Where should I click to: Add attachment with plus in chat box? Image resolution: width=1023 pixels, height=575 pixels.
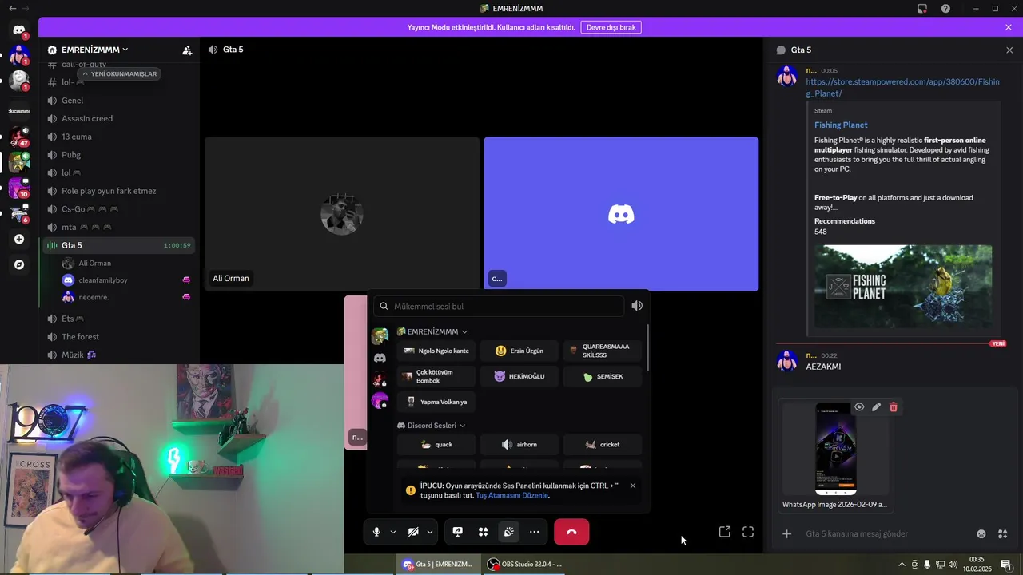786,533
